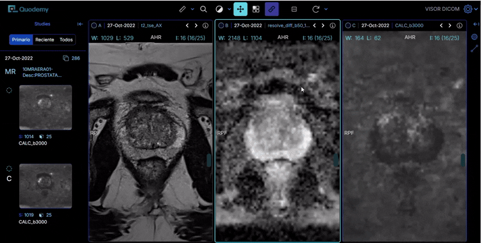The image size is (481, 243).
Task: Toggle the highlighted pan move tool
Action: [x=240, y=9]
